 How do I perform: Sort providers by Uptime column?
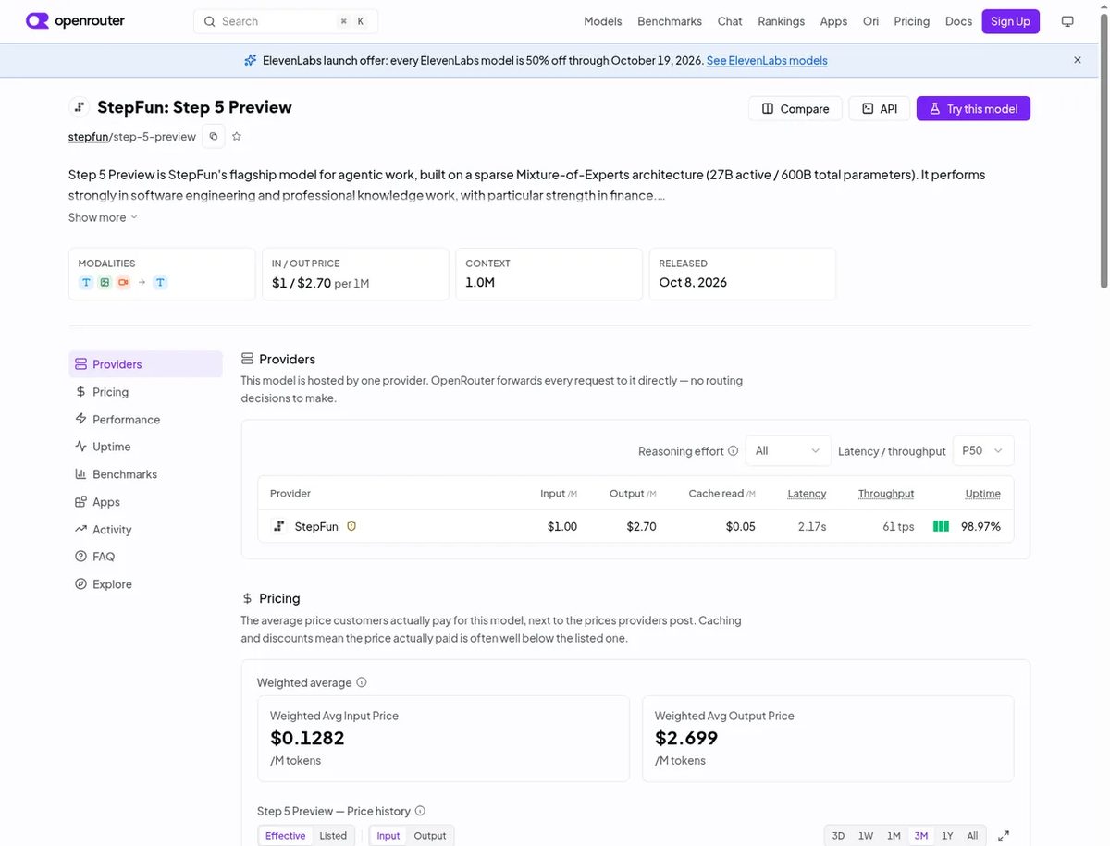coord(983,494)
